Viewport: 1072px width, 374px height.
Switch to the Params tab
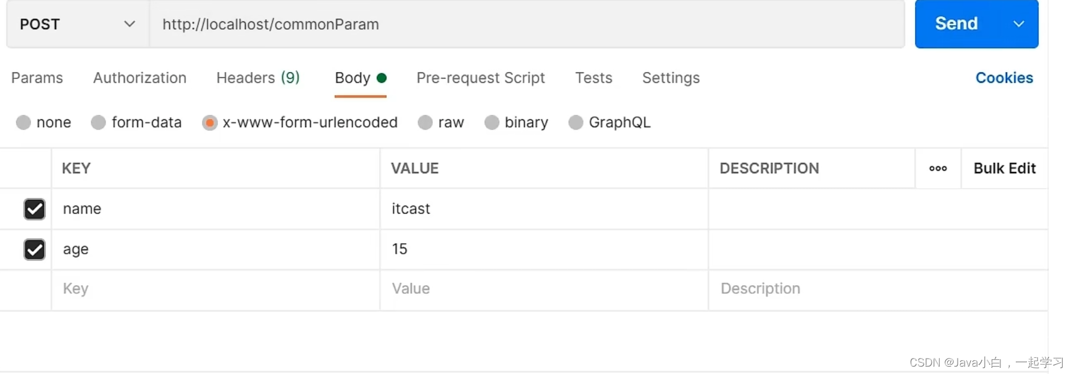37,78
